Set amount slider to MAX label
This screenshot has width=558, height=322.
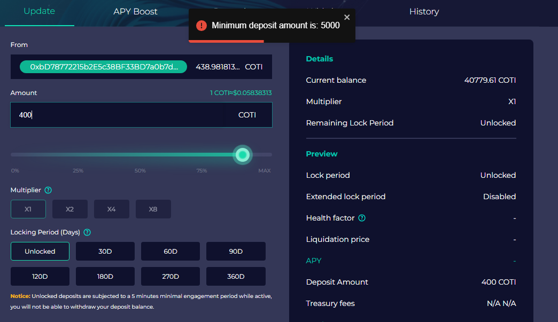[265, 170]
